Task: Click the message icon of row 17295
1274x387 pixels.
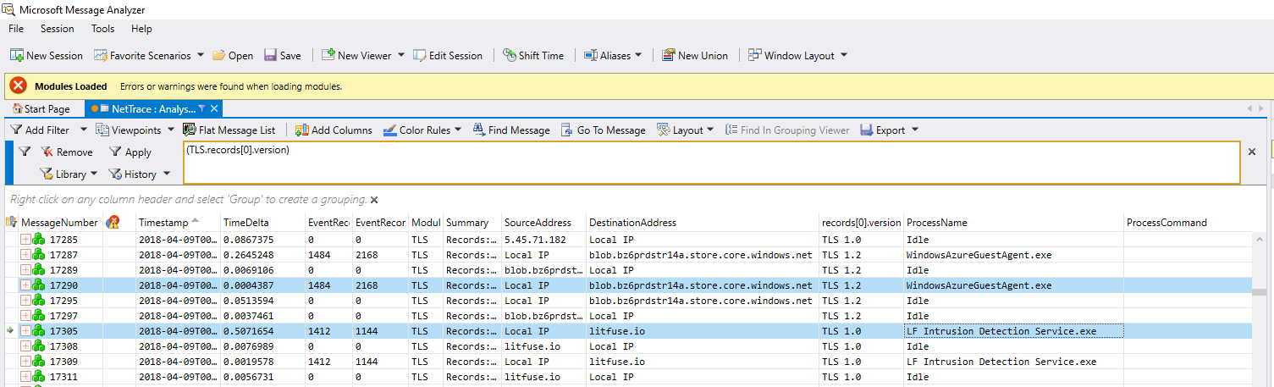Action: coord(38,301)
